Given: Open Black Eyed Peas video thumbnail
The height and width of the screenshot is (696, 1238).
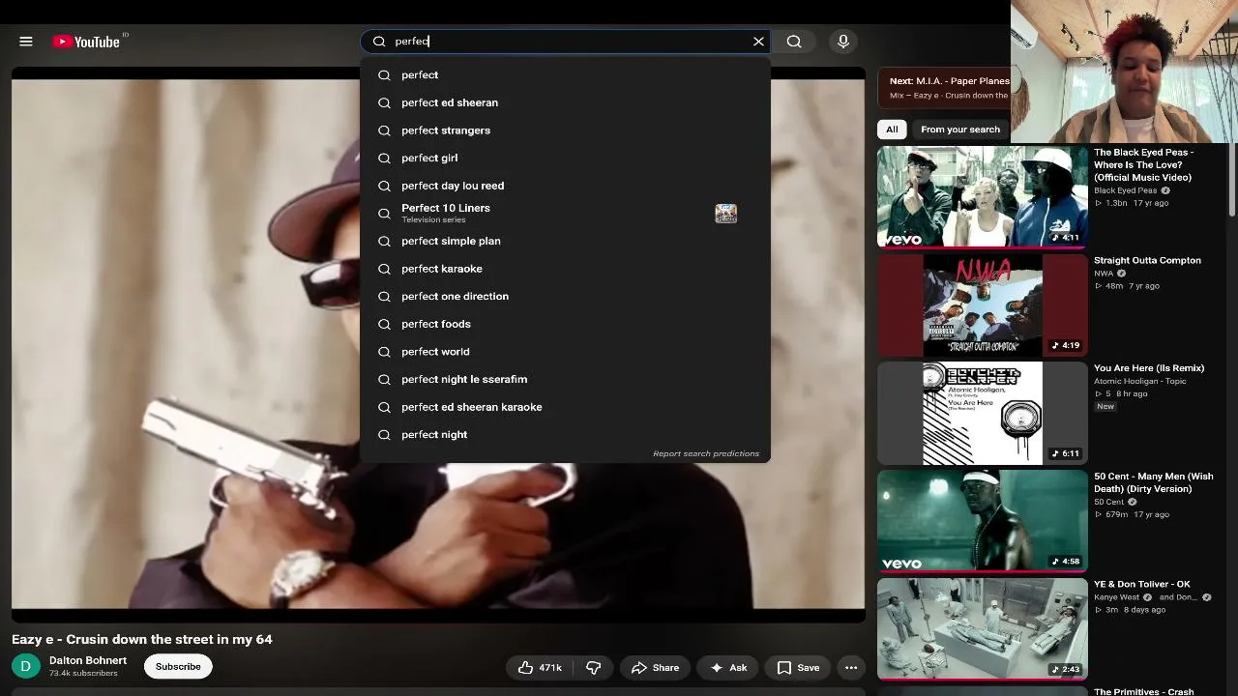Looking at the screenshot, I should (982, 197).
